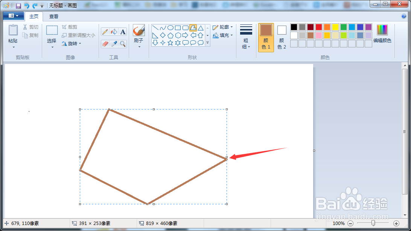
Task: Activate Color 1 (颜色 1) selector
Action: tap(266, 38)
